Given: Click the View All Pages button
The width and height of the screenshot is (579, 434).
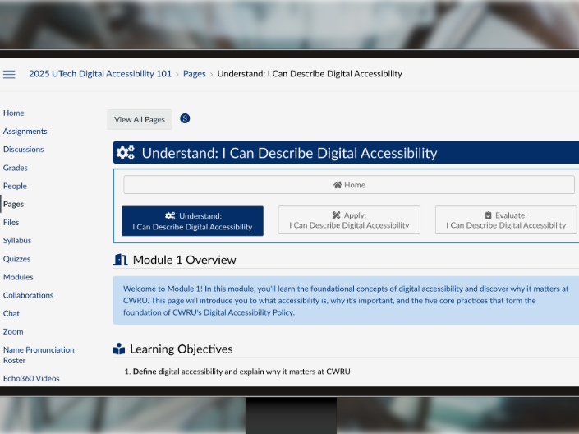Looking at the screenshot, I should [140, 119].
